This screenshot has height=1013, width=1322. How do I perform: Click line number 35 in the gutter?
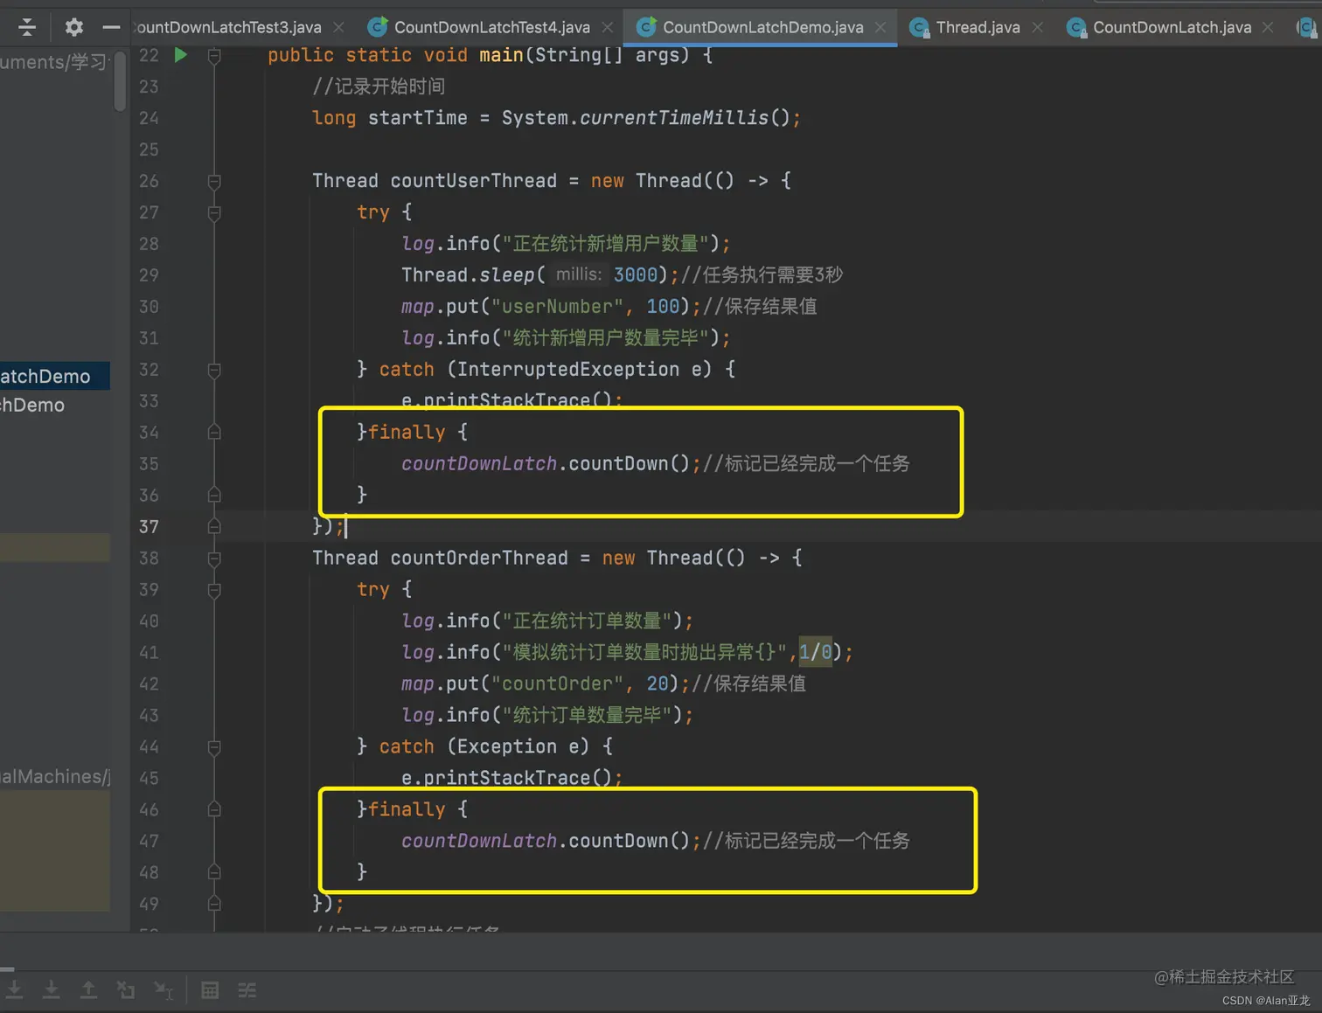point(149,464)
